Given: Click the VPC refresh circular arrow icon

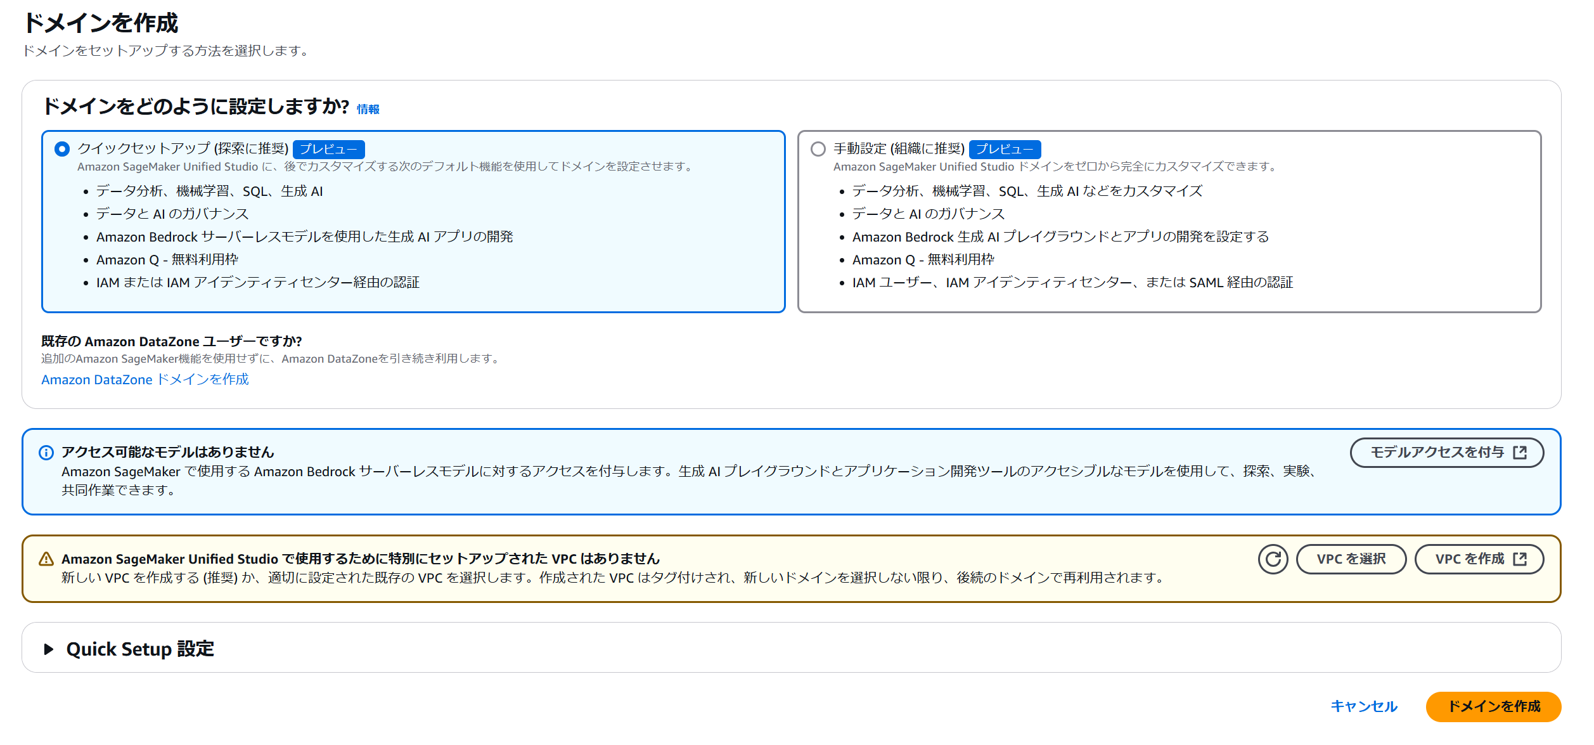Looking at the screenshot, I should pos(1273,559).
